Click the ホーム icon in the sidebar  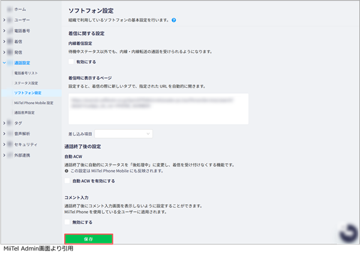click(9, 9)
